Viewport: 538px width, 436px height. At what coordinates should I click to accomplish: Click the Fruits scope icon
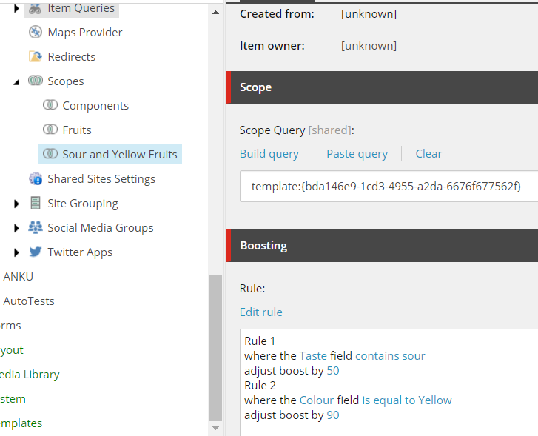[50, 130]
